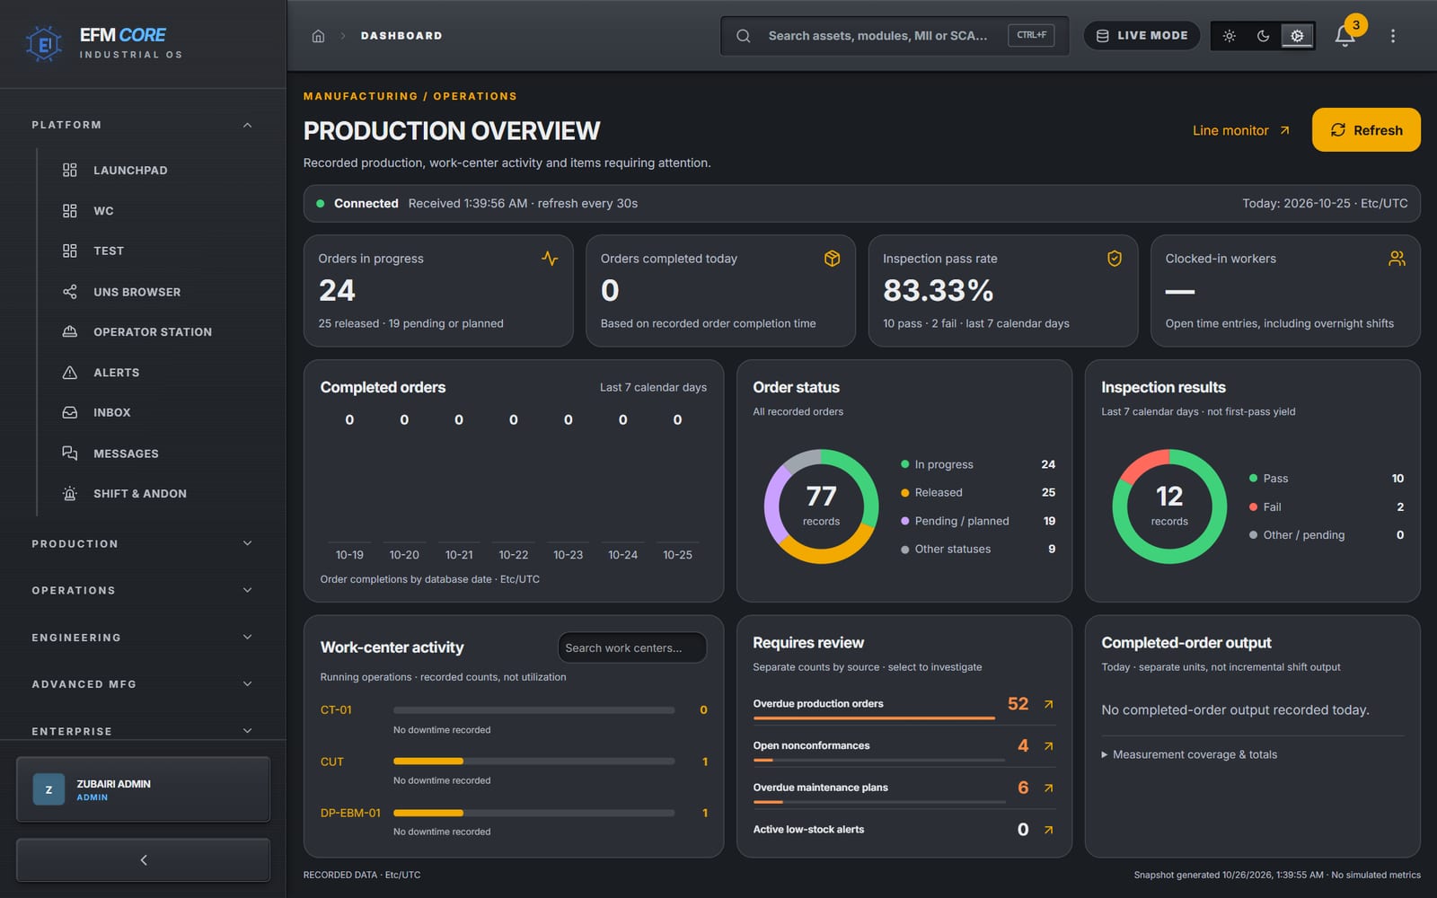Click the Orders completed cube icon
This screenshot has width=1437, height=898.
pyautogui.click(x=833, y=259)
